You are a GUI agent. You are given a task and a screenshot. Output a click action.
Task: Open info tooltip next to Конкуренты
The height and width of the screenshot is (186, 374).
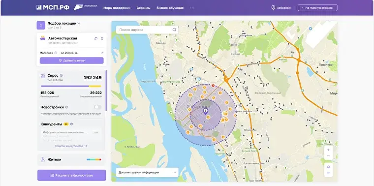click(71, 124)
